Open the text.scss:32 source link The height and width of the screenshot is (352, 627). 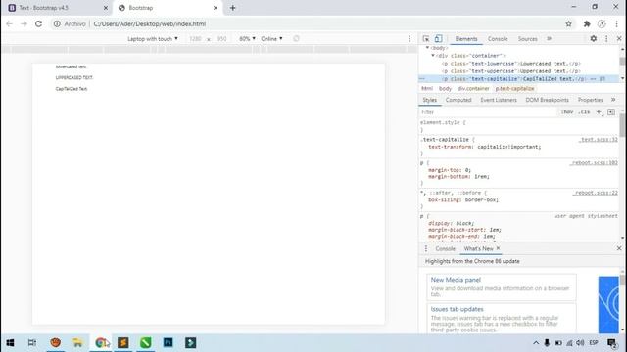tap(599, 140)
